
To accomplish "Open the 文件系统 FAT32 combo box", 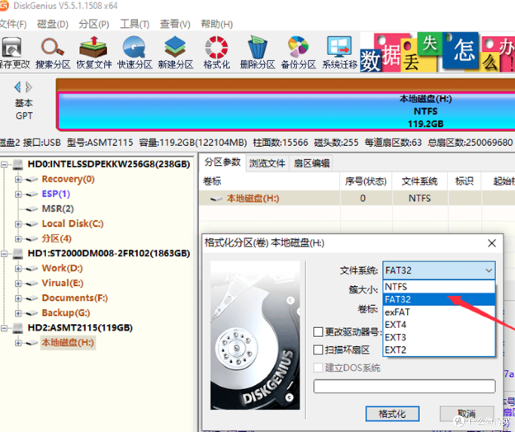I will [439, 271].
